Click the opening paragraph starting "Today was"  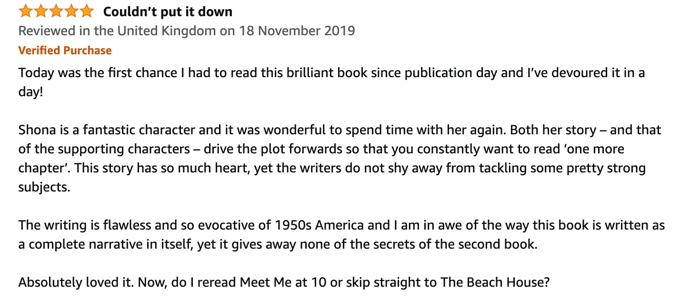click(332, 82)
